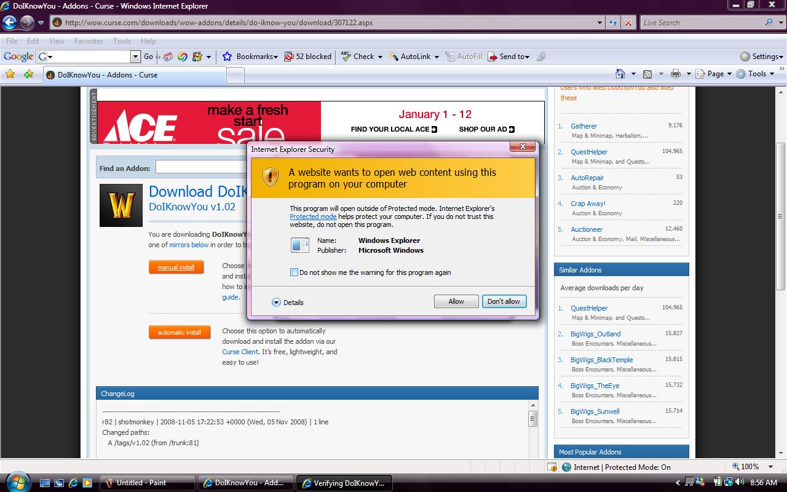Click the Google toolbar Bookmarks star icon
The image size is (787, 492).
[x=227, y=56]
